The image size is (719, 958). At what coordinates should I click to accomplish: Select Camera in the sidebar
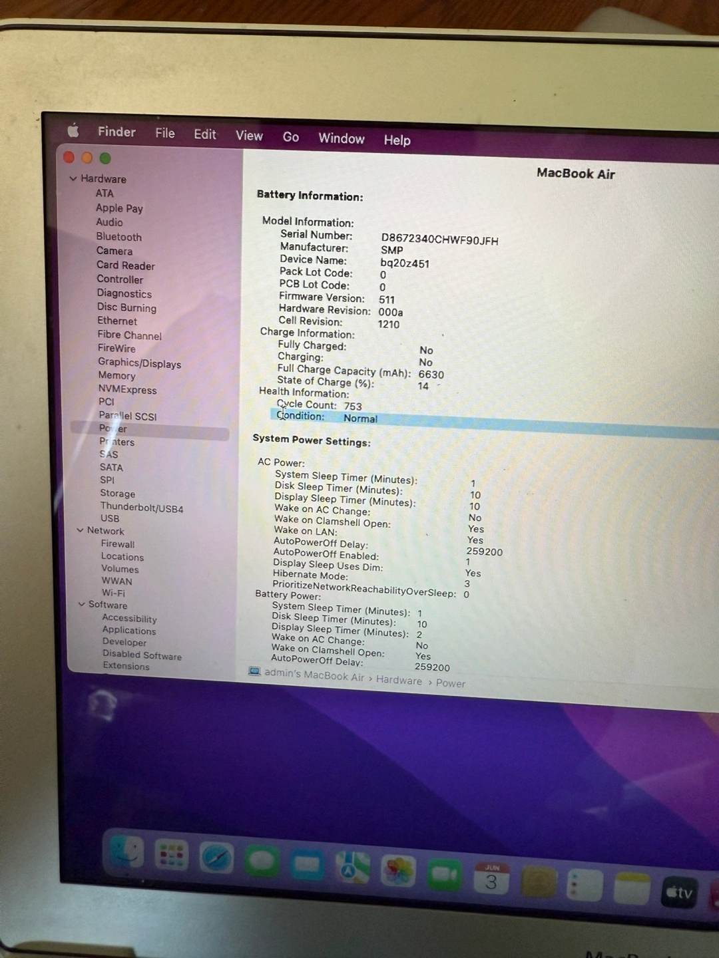tap(115, 251)
